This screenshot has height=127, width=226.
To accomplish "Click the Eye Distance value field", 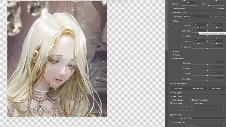I will click(x=218, y=46).
